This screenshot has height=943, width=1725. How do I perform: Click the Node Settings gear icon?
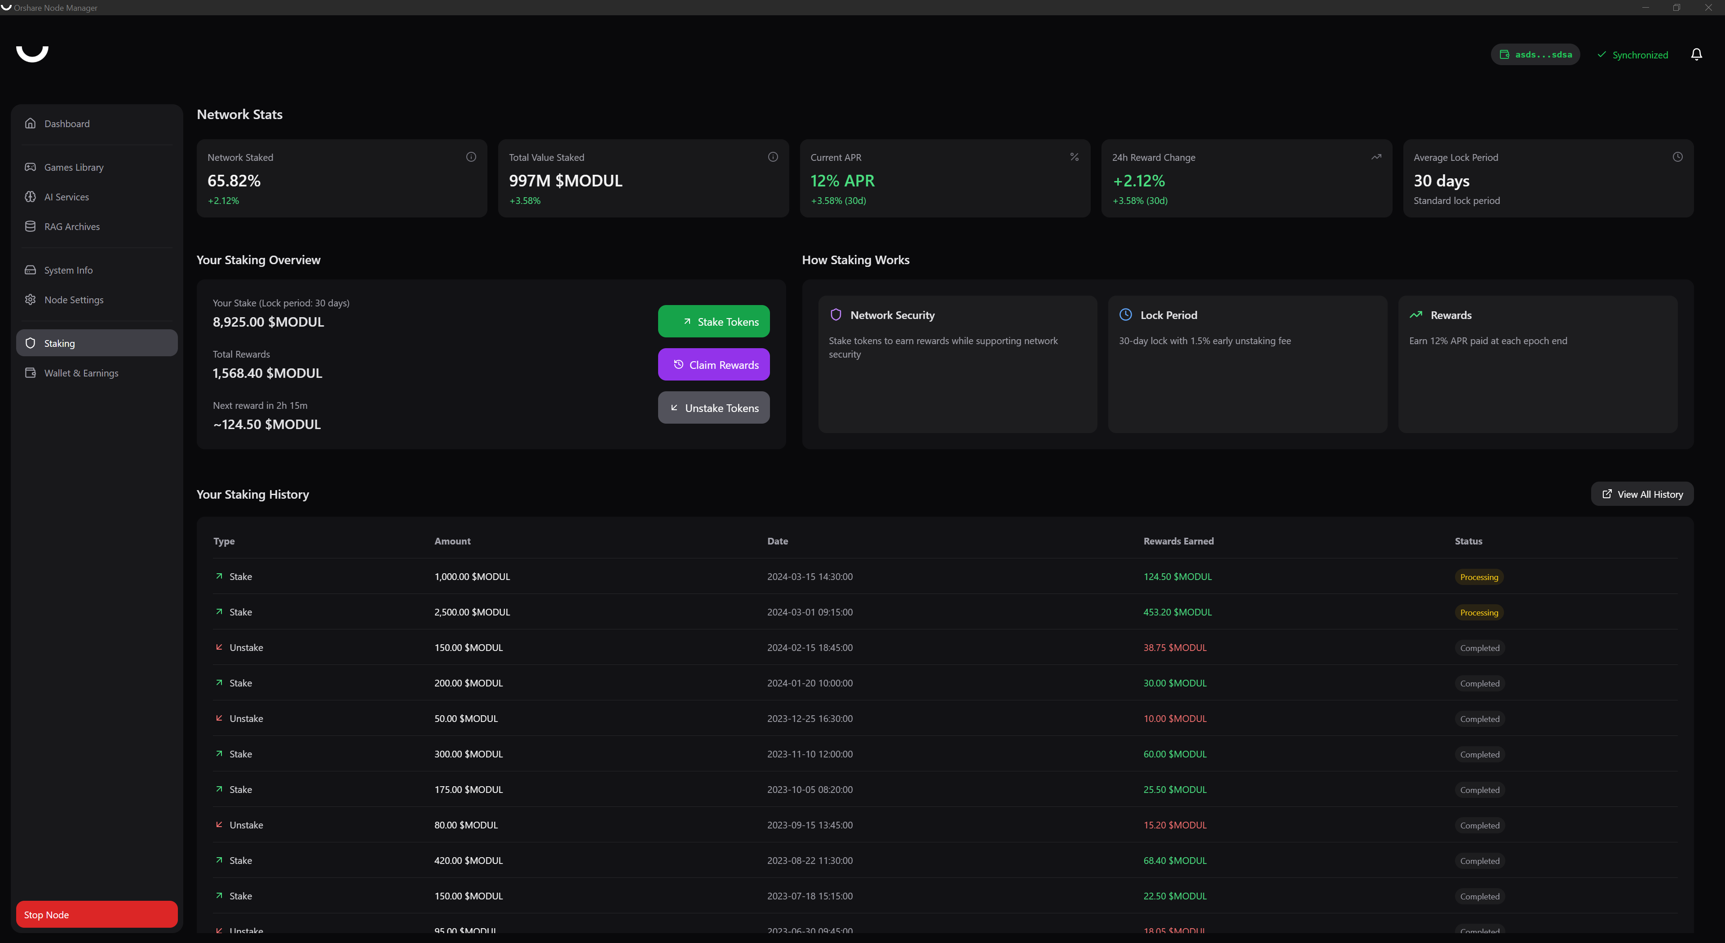[30, 299]
